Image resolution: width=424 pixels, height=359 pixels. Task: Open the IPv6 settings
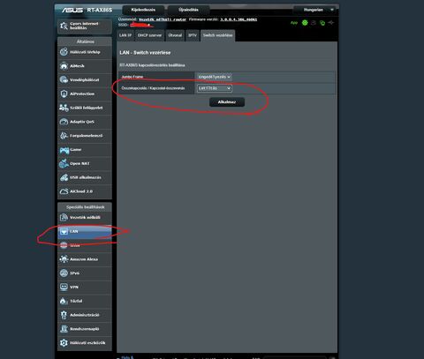(85, 273)
